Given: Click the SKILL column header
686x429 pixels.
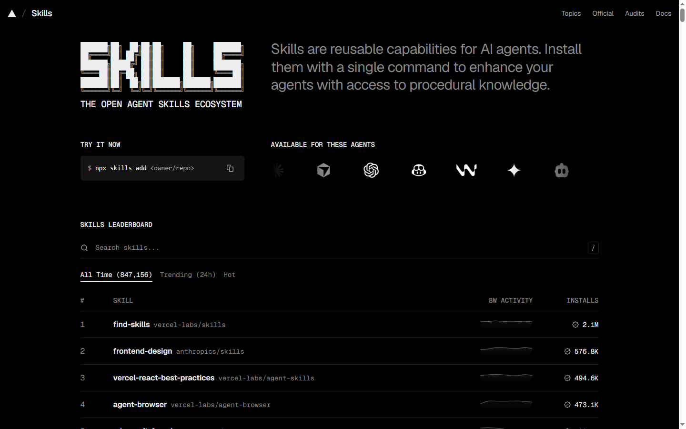Looking at the screenshot, I should click(123, 300).
